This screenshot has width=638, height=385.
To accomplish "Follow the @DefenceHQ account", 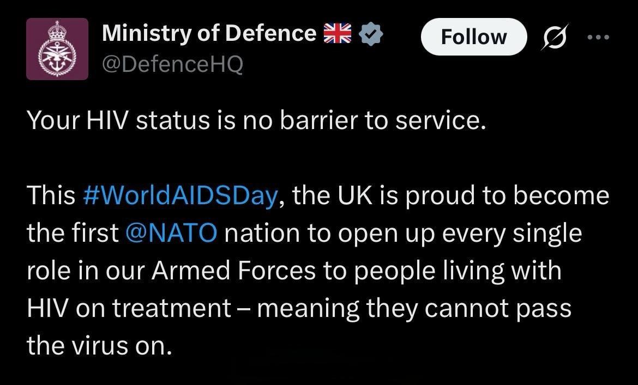I will pos(473,36).
